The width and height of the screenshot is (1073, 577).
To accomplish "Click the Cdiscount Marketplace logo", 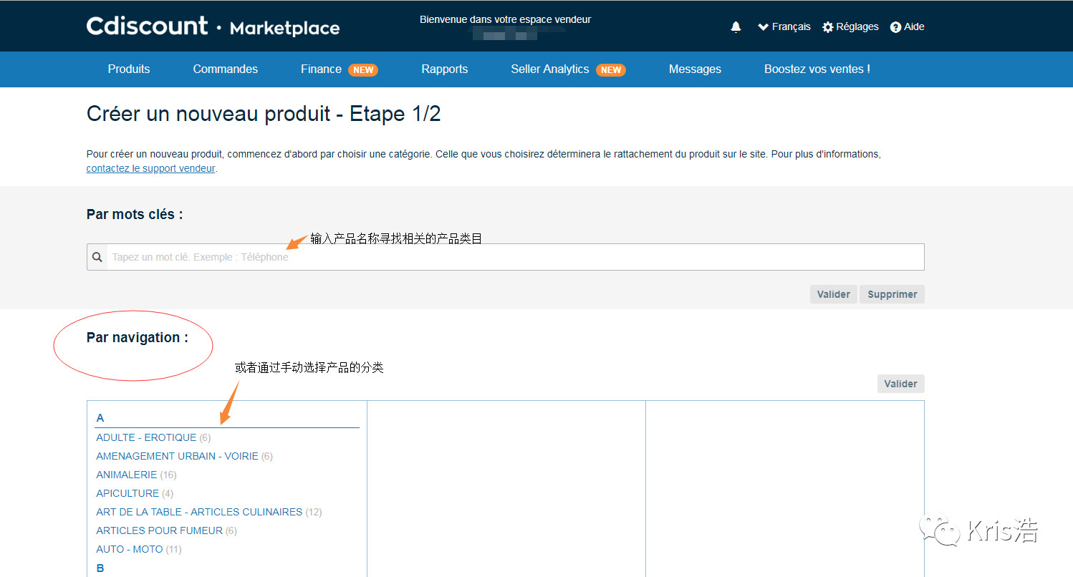I will (213, 26).
